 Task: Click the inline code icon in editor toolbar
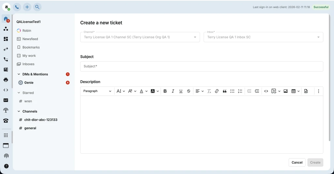coord(266,91)
